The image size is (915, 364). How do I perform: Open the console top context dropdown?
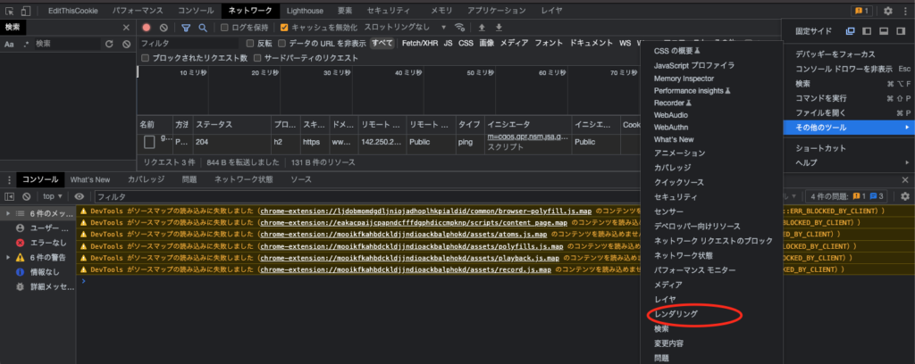click(x=53, y=196)
